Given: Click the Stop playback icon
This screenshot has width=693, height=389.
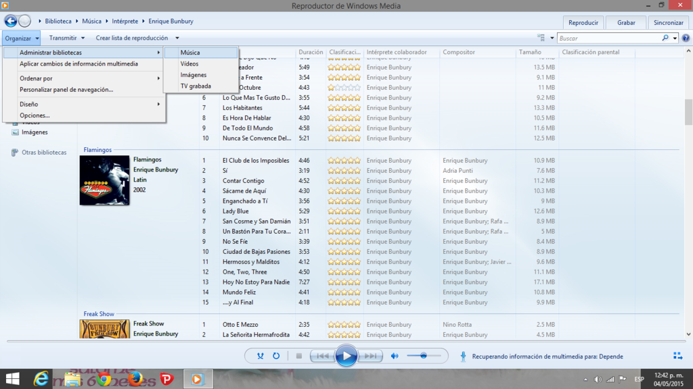Looking at the screenshot, I should pos(298,356).
